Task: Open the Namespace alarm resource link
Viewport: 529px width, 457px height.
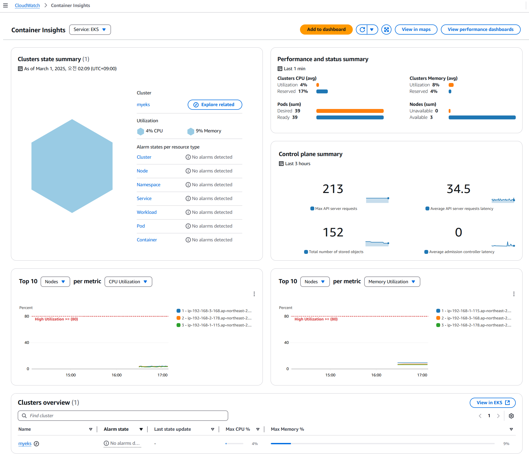Action: pyautogui.click(x=148, y=185)
